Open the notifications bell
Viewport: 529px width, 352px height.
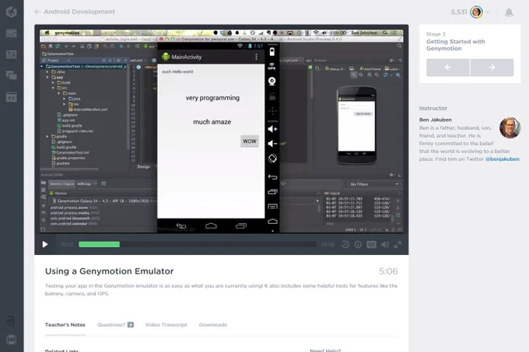tap(509, 12)
